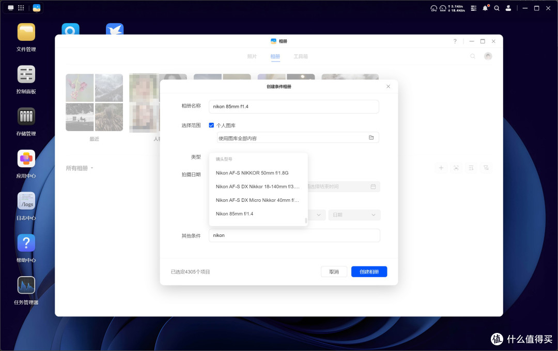Click the help question mark in 相册 window
Viewport: 558px width, 351px height.
[455, 41]
